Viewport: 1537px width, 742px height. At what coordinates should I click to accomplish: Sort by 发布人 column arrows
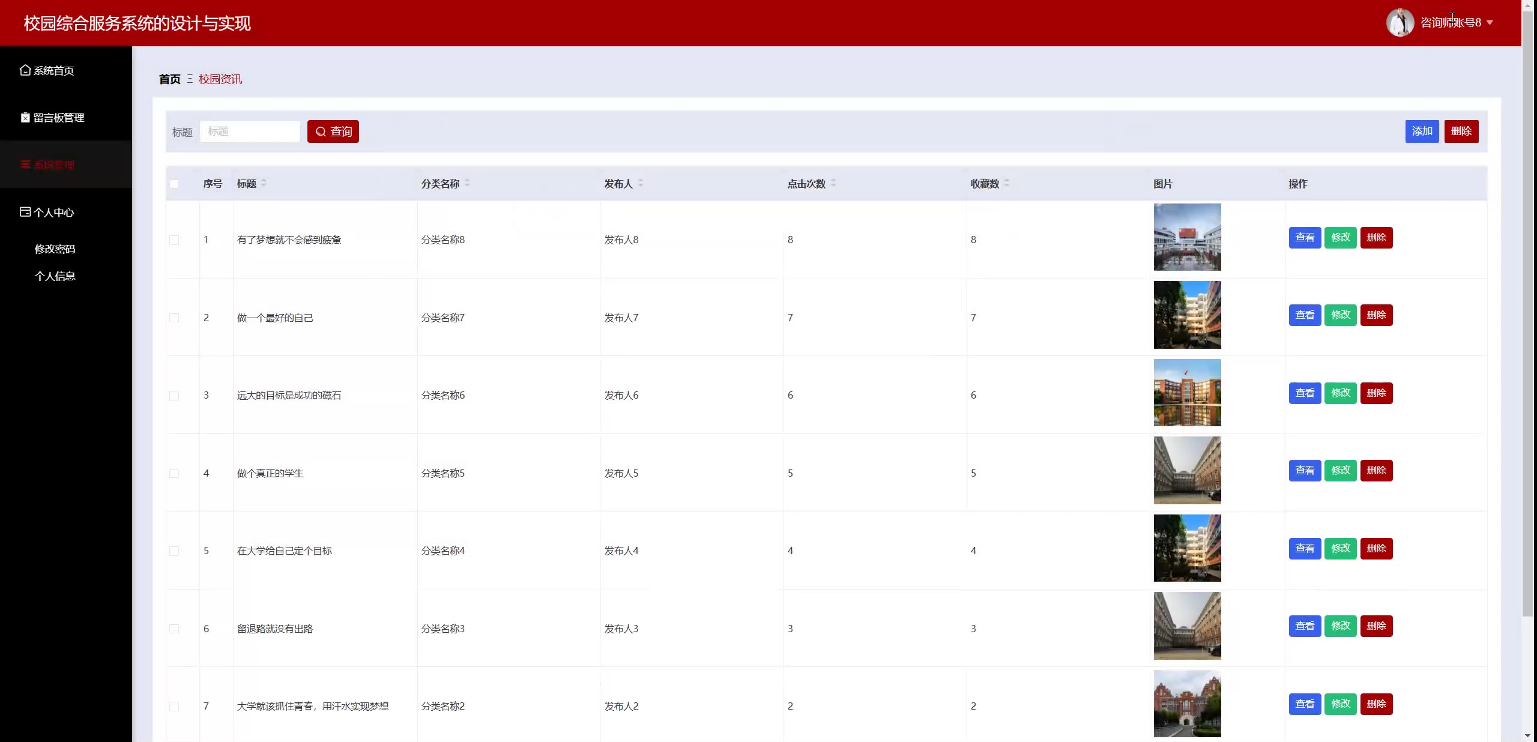coord(641,183)
